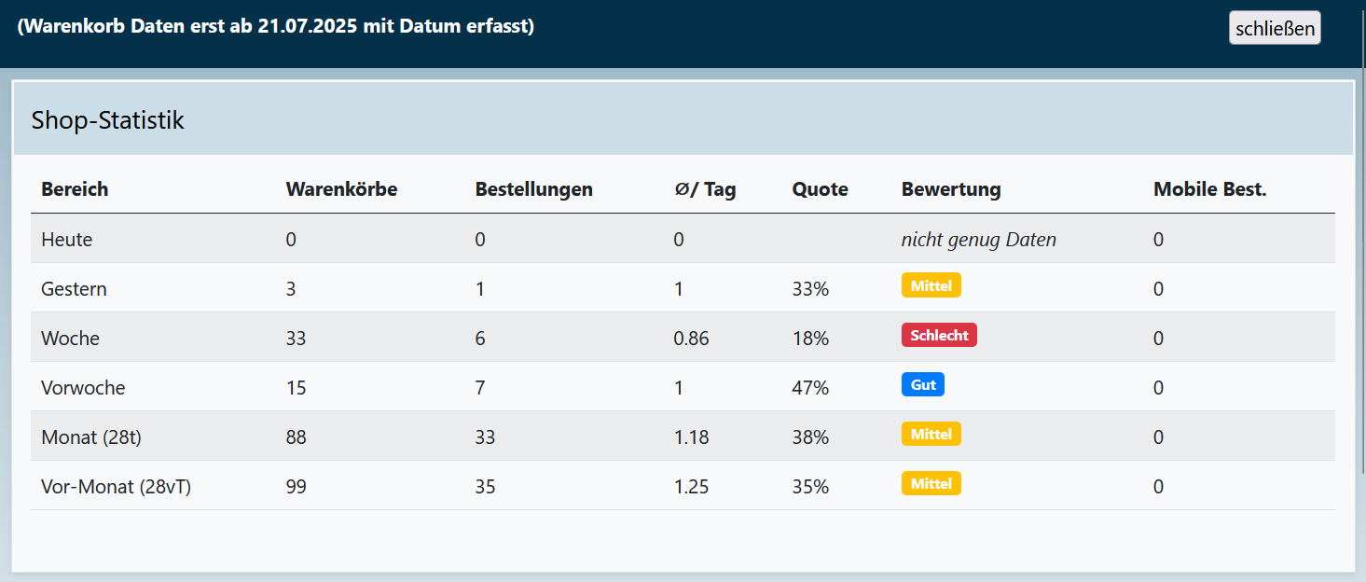Click the Quote column header
Screen dimensions: 1366x582
(820, 189)
